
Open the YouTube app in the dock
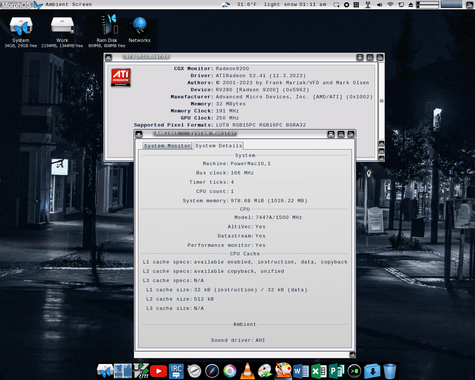[x=158, y=371]
